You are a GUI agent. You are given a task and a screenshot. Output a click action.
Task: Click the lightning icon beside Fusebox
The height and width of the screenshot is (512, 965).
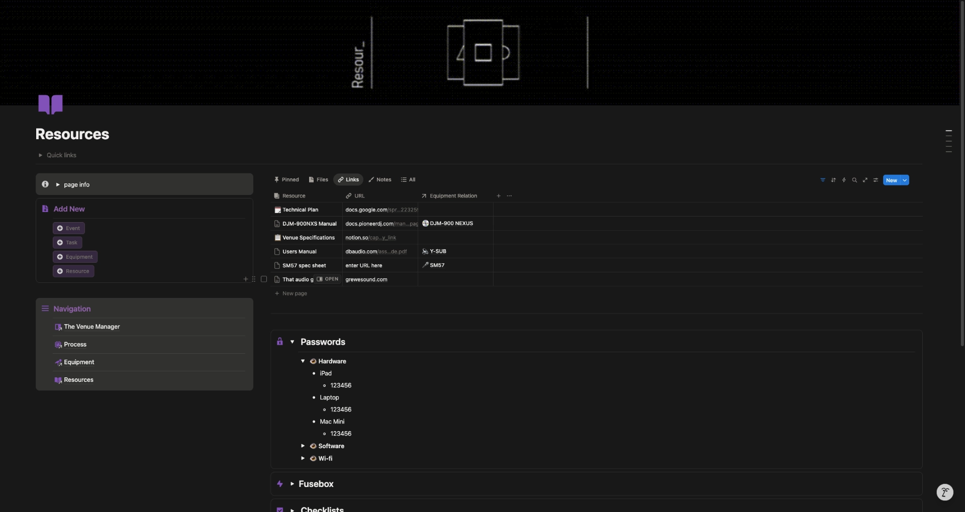[x=280, y=483]
